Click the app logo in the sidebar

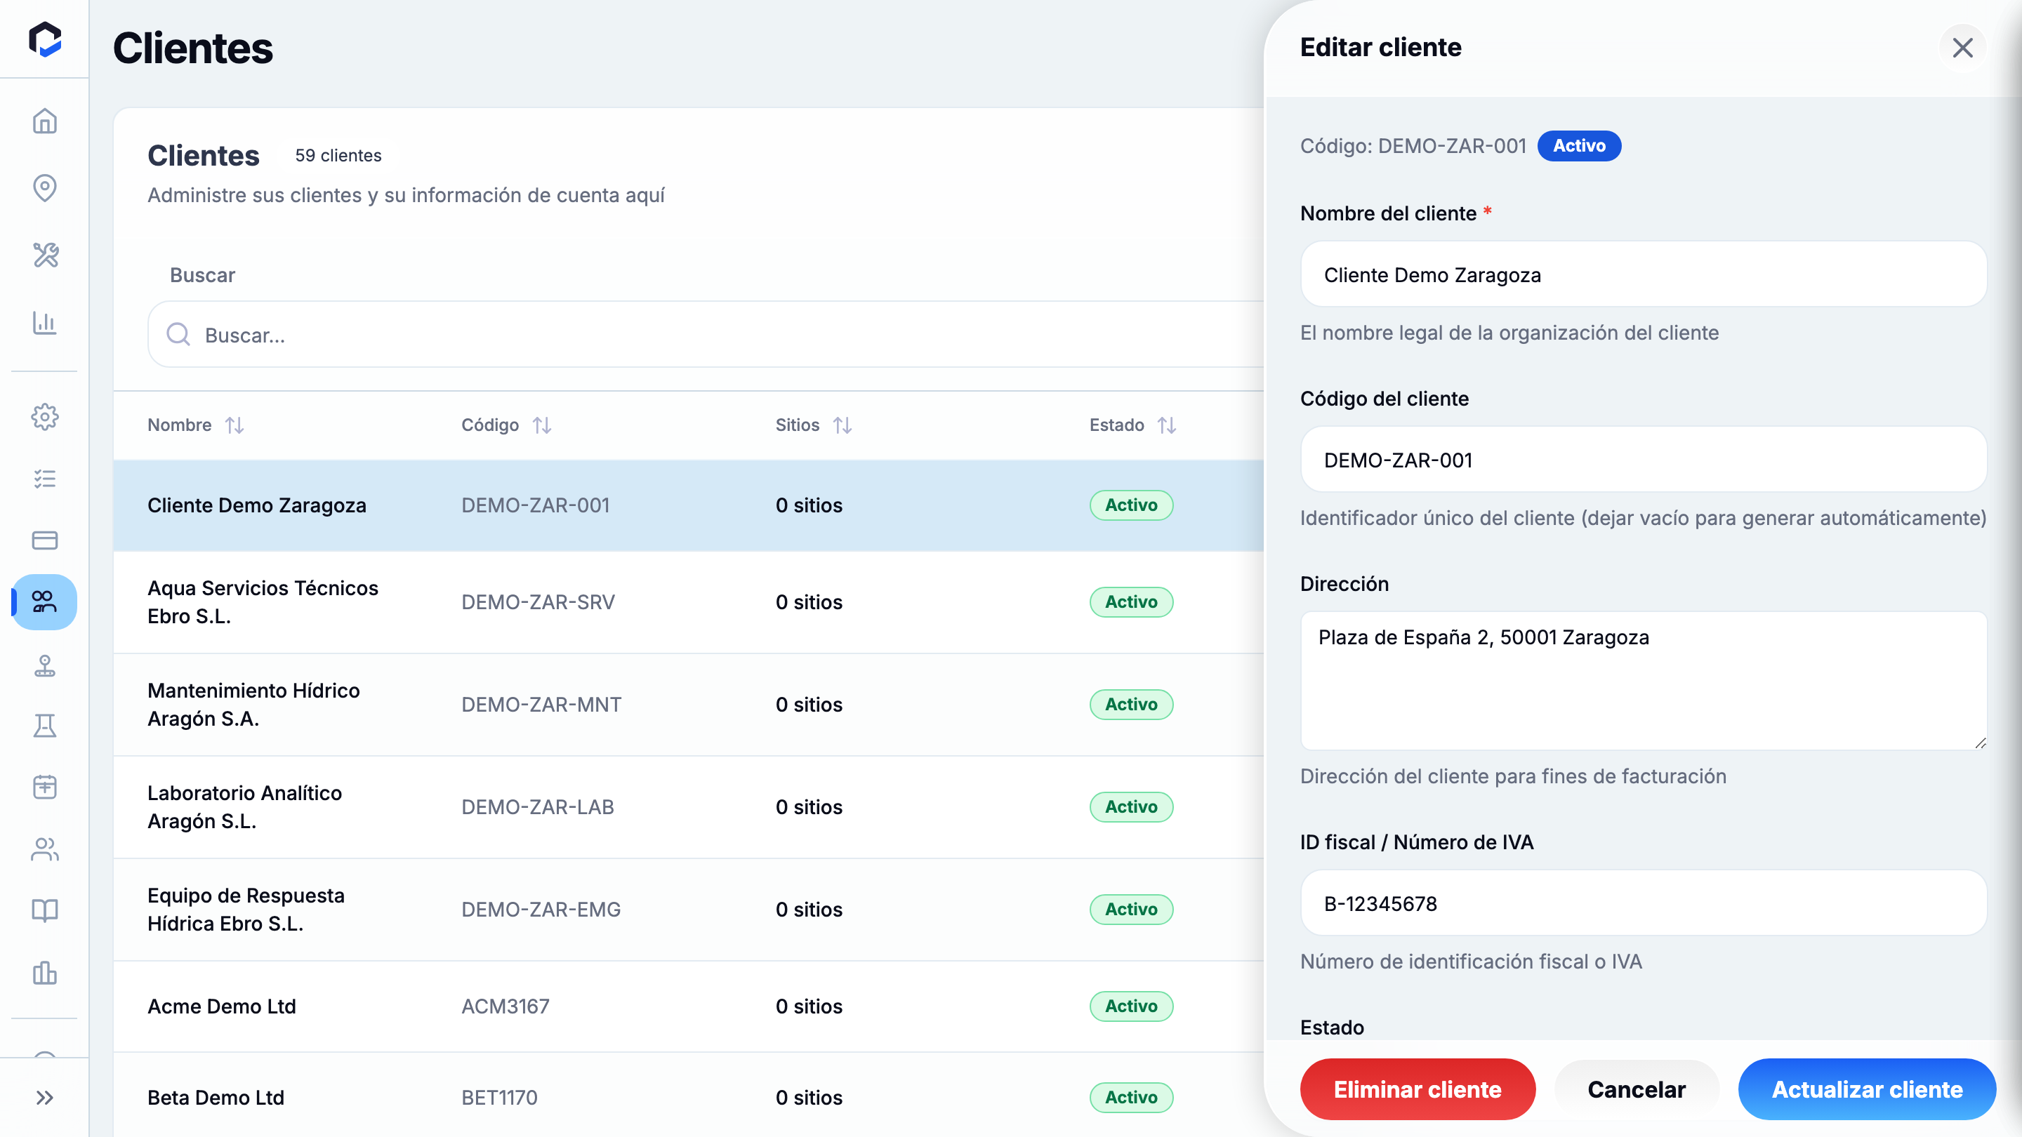[45, 39]
